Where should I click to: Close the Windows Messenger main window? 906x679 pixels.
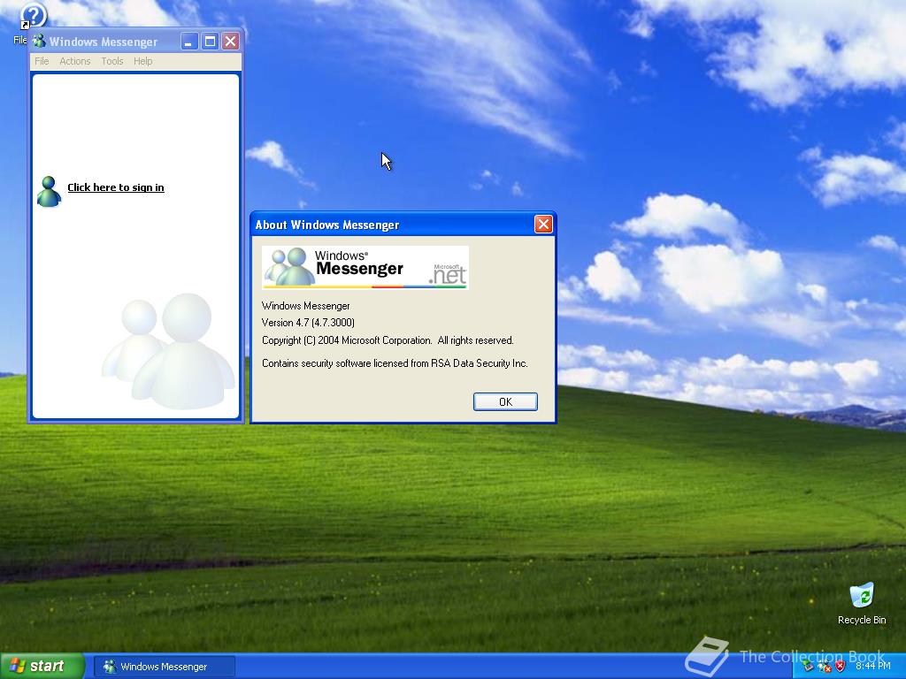(231, 41)
